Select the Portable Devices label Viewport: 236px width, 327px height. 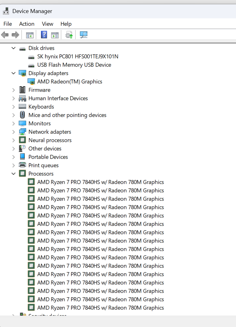tap(48, 157)
